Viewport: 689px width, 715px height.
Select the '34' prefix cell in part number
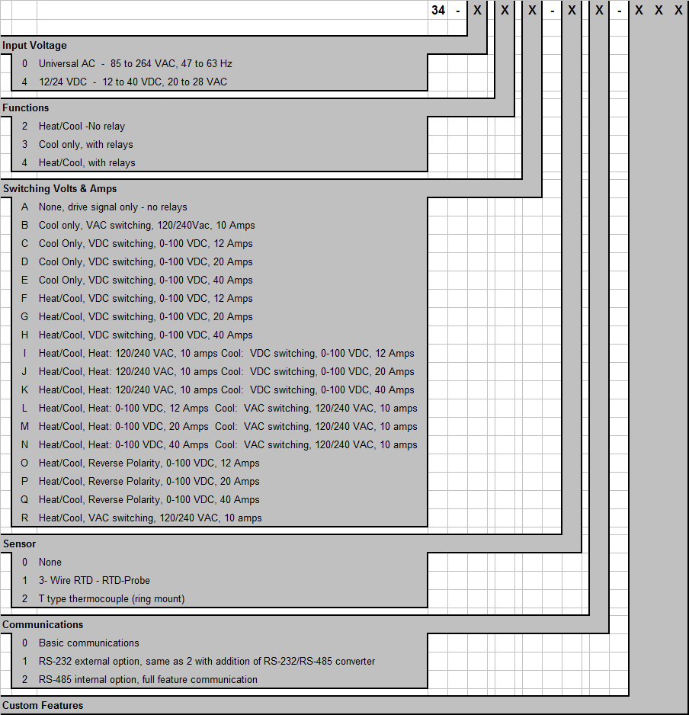point(437,10)
